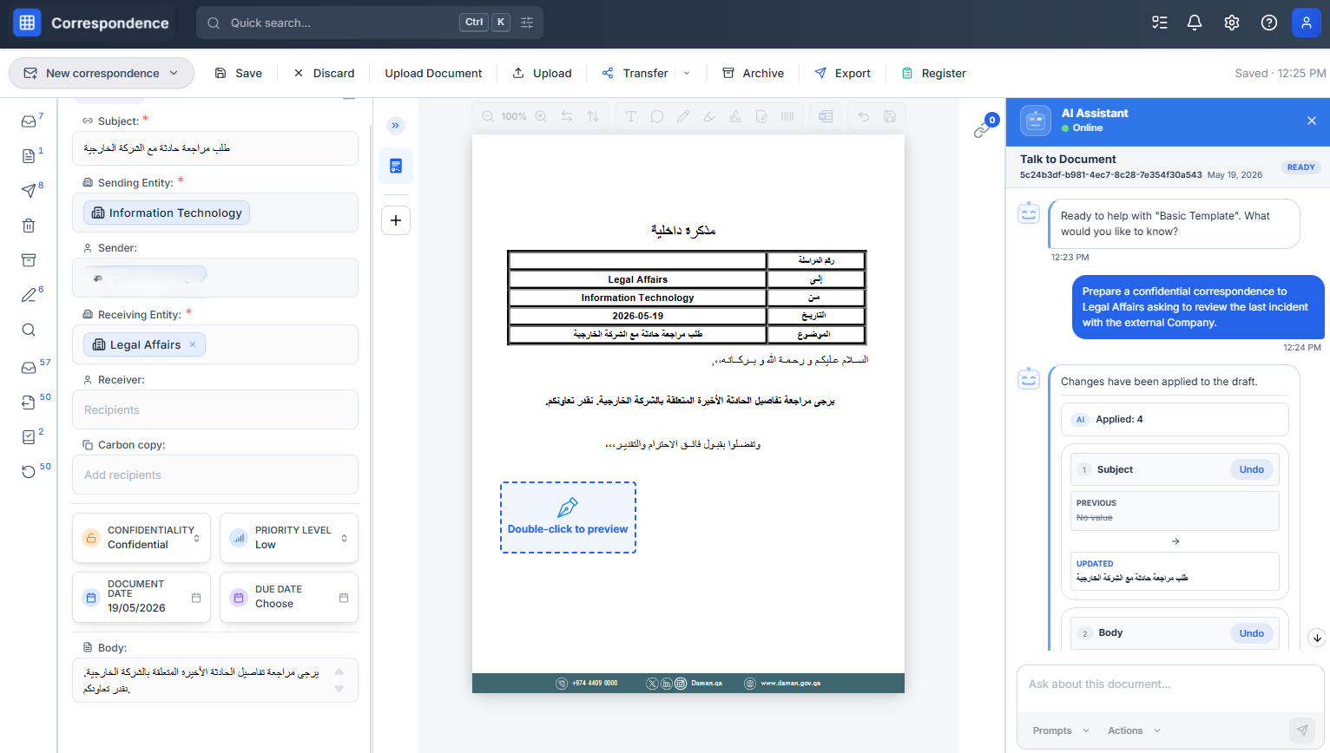
Task: Click Upload in toolbar
Action: point(543,73)
